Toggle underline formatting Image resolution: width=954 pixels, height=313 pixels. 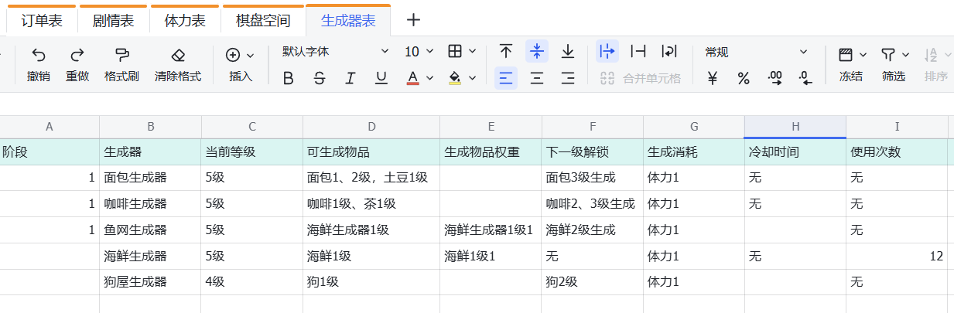pyautogui.click(x=381, y=78)
